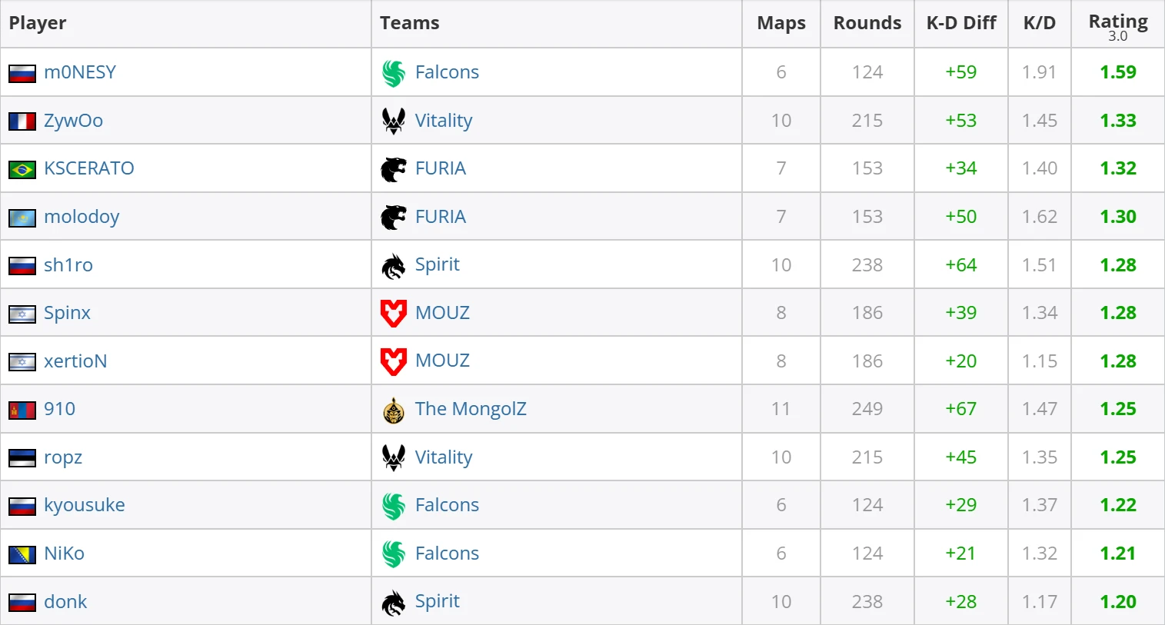Open xertioN's MOUZ team link
This screenshot has width=1165, height=625.
click(x=442, y=361)
